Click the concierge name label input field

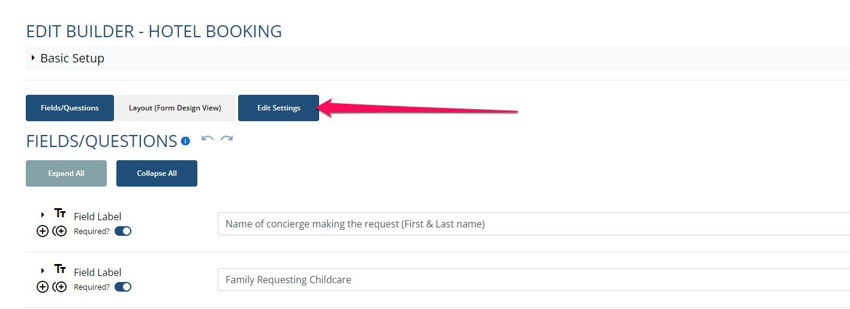pos(534,224)
